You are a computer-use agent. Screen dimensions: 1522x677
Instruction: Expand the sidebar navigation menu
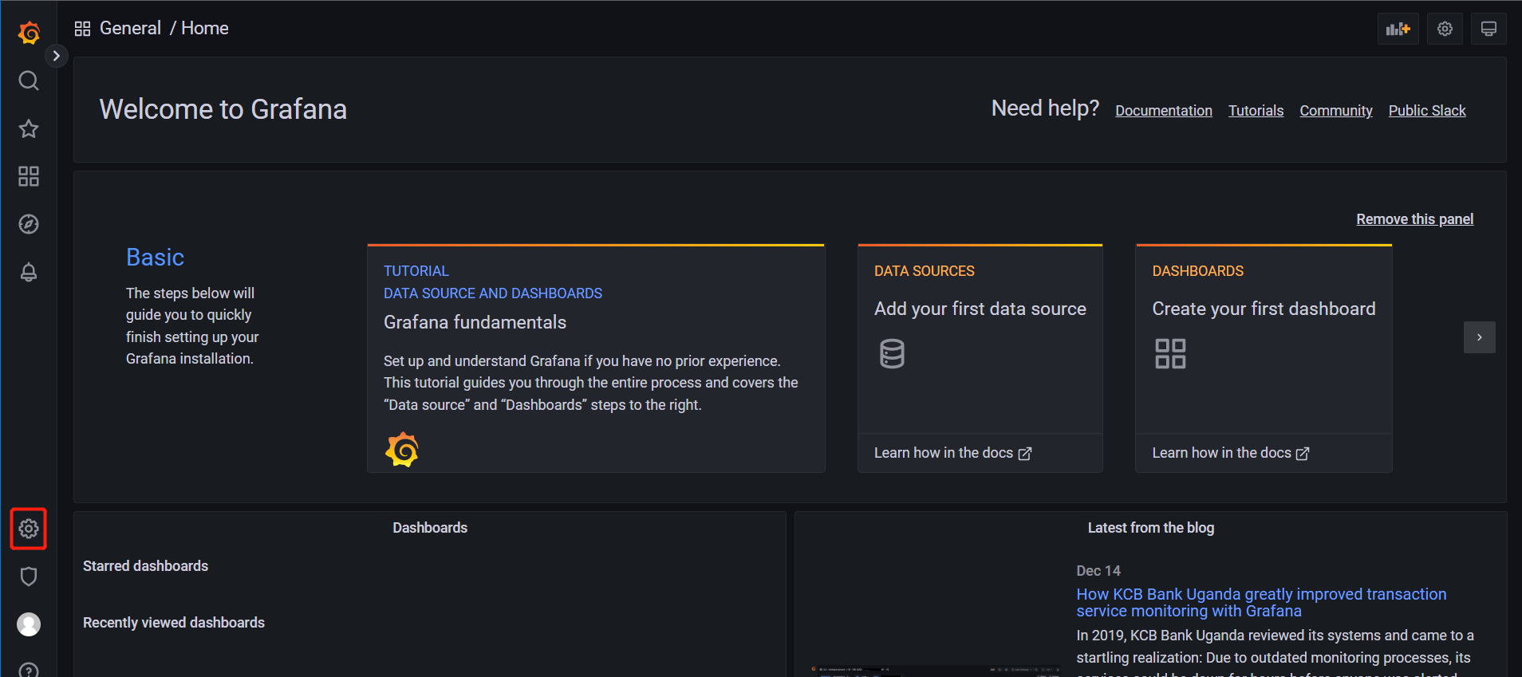click(56, 56)
